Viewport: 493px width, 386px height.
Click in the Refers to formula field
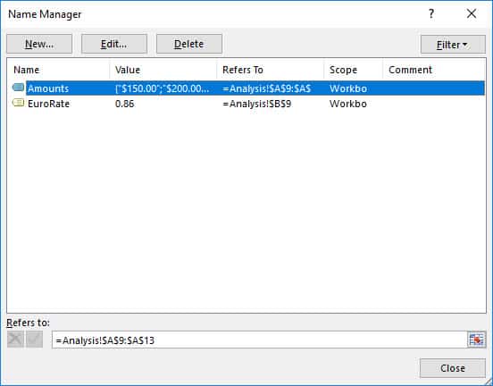tap(260, 340)
